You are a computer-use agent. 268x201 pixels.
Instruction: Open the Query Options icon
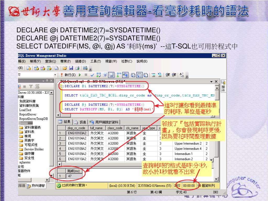105,75
